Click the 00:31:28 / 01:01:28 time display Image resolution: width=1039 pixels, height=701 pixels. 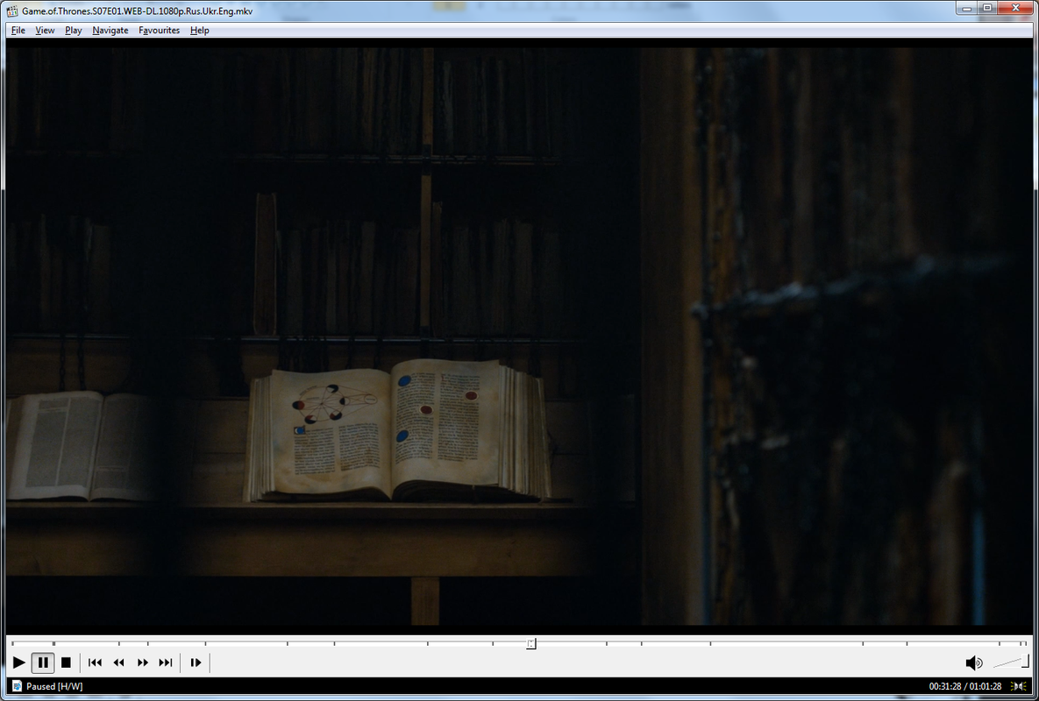964,686
